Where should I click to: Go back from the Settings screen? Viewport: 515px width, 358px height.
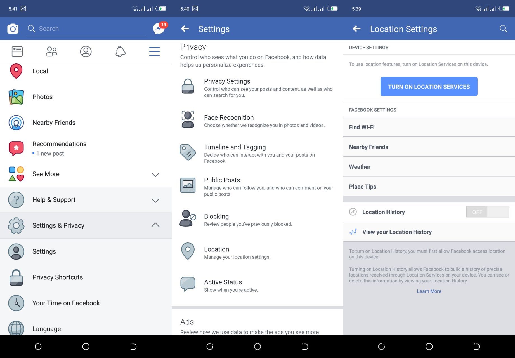pos(185,29)
